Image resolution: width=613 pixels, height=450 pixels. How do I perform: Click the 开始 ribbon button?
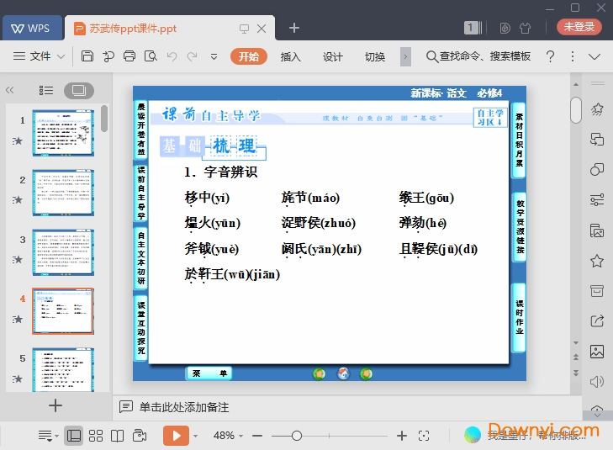coord(248,56)
